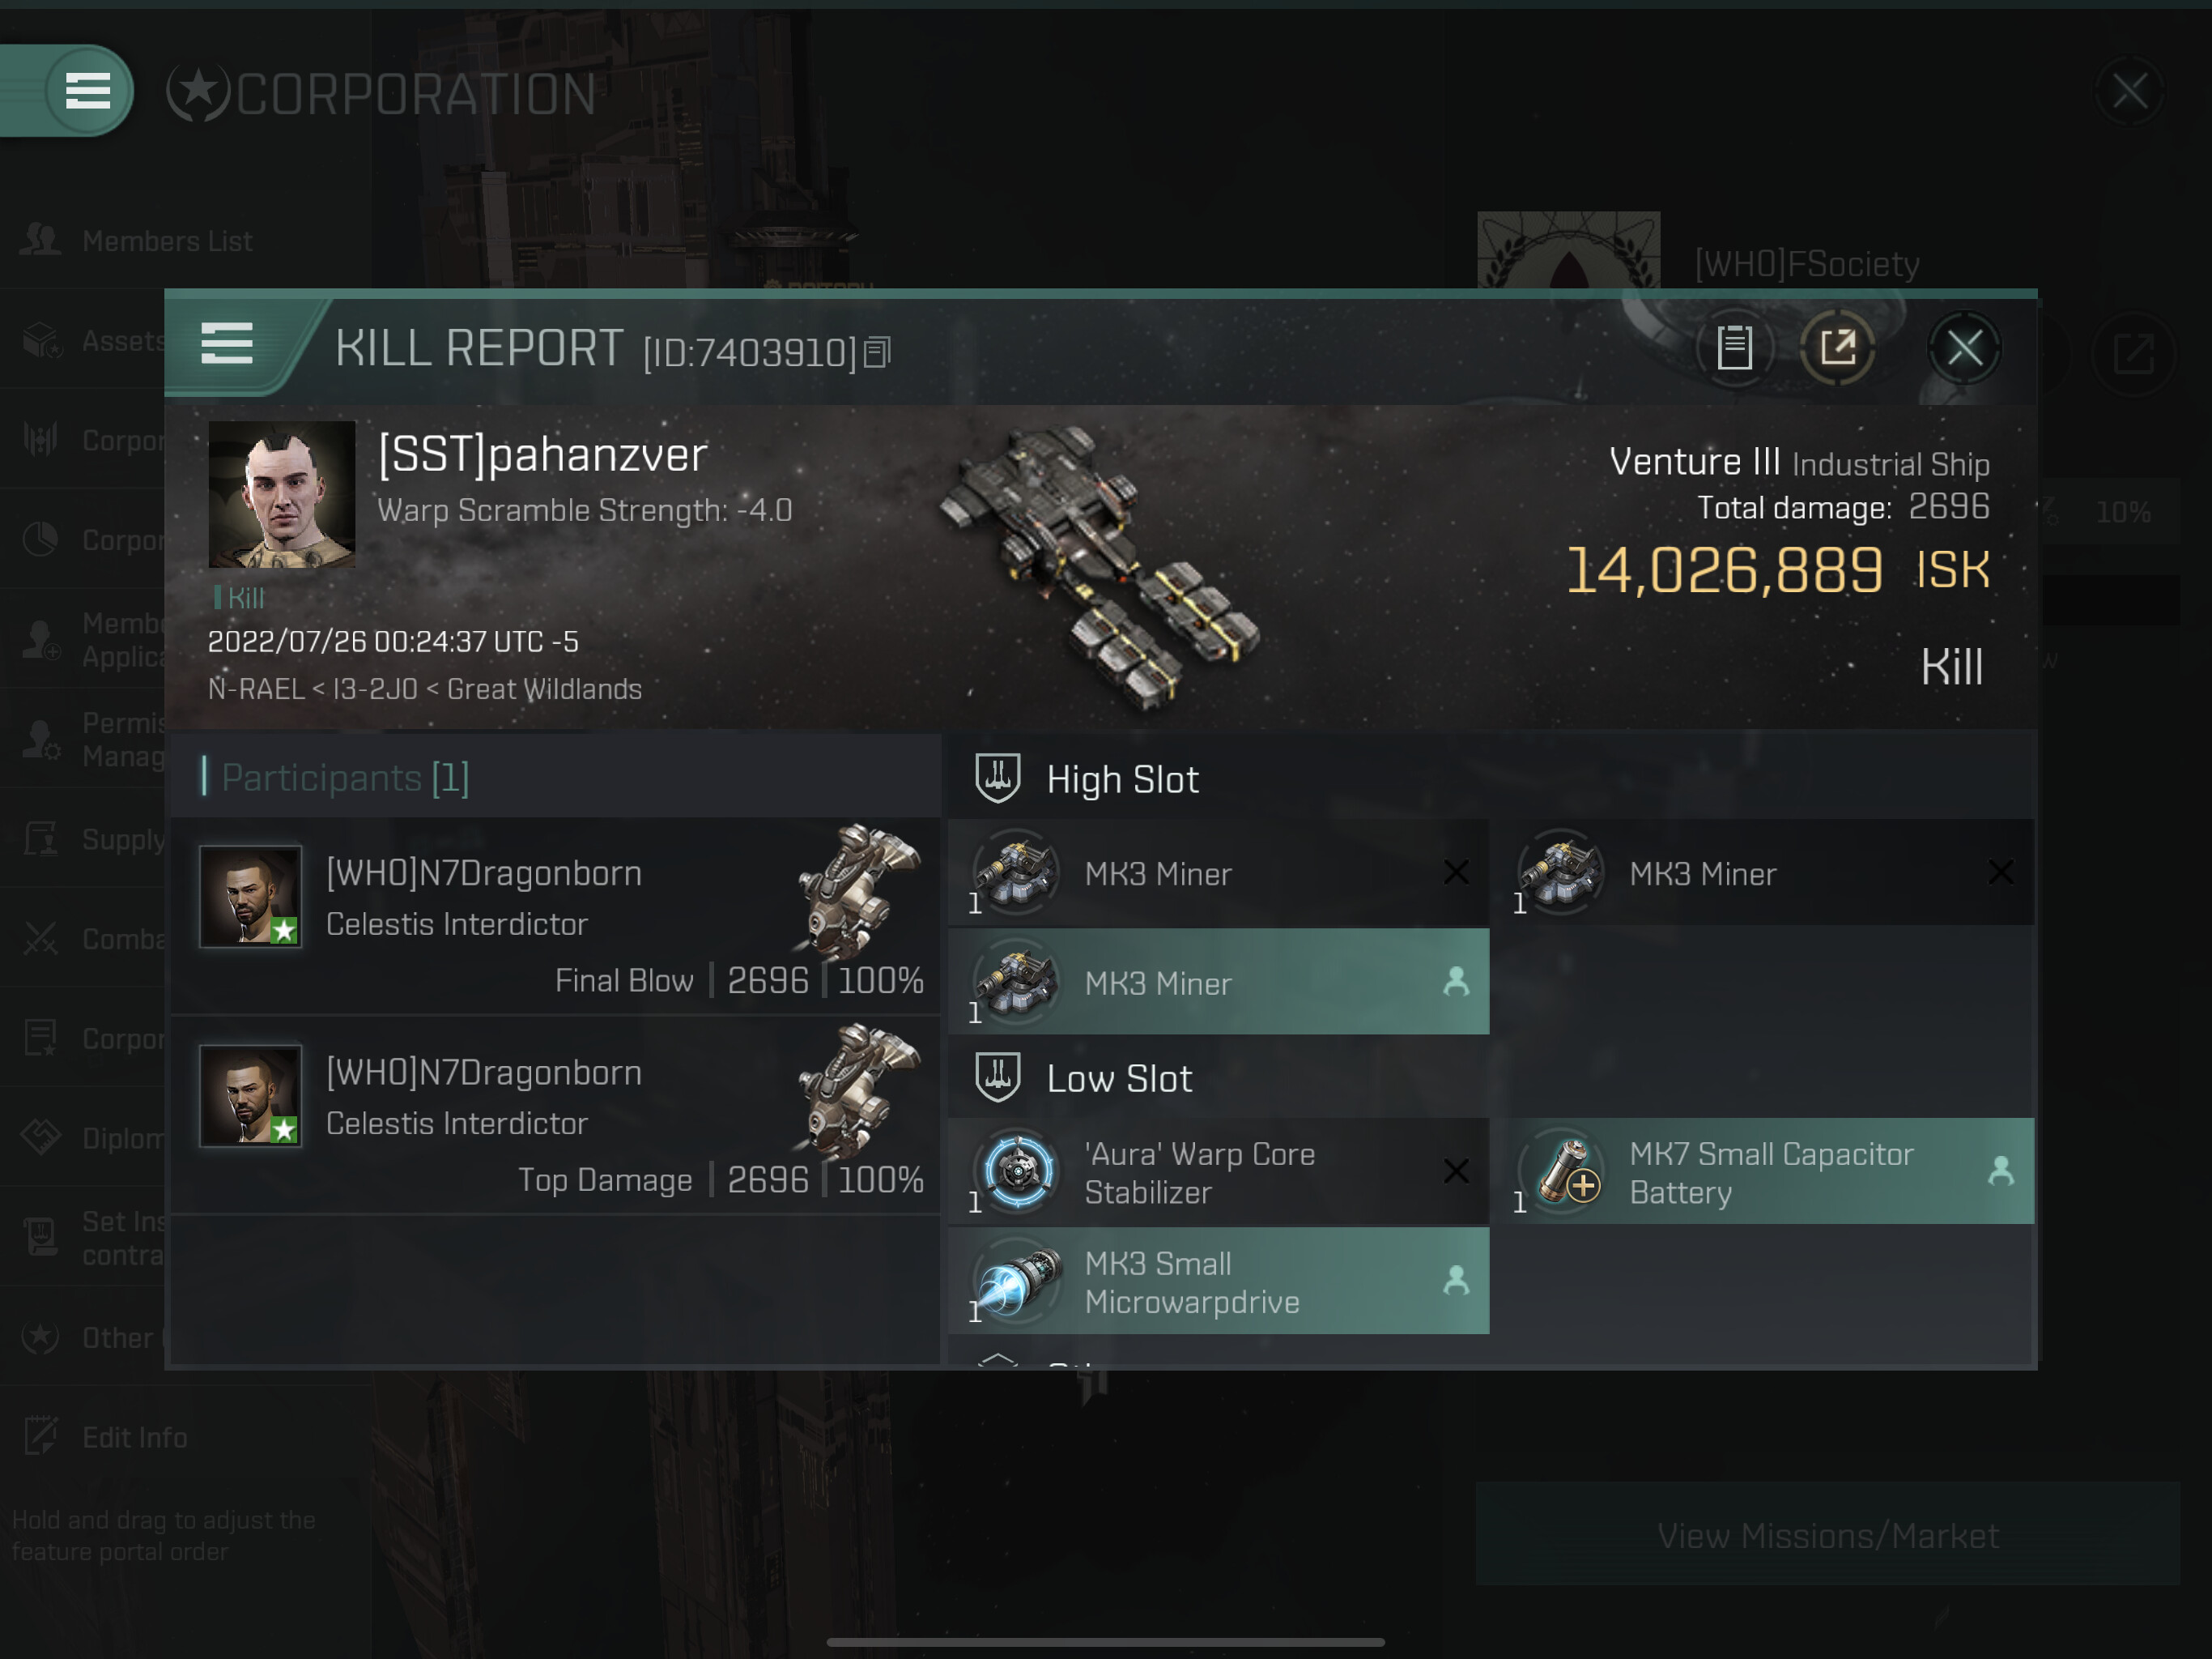Click View Missions/Market button
The height and width of the screenshot is (1659, 2212).
(x=1828, y=1535)
